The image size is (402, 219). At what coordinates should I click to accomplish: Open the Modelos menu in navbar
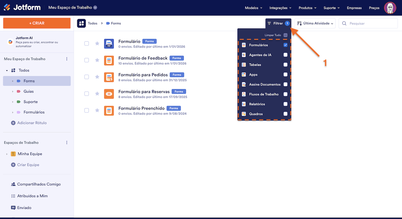click(253, 8)
